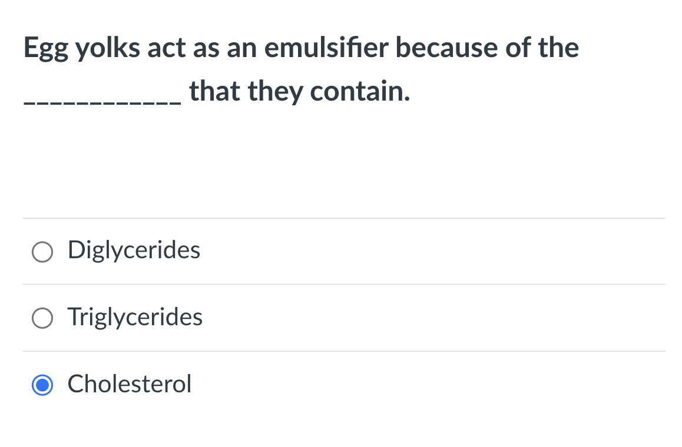Click the Cholesterol option label
The height and width of the screenshot is (447, 682).
coord(129,385)
